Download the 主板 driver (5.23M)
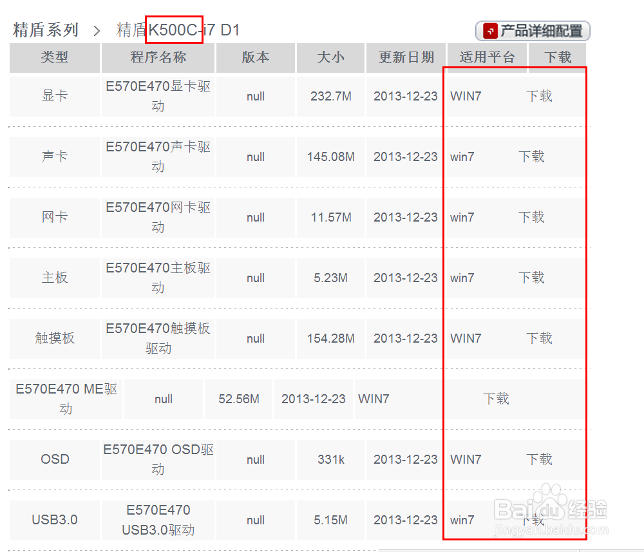 tap(531, 278)
